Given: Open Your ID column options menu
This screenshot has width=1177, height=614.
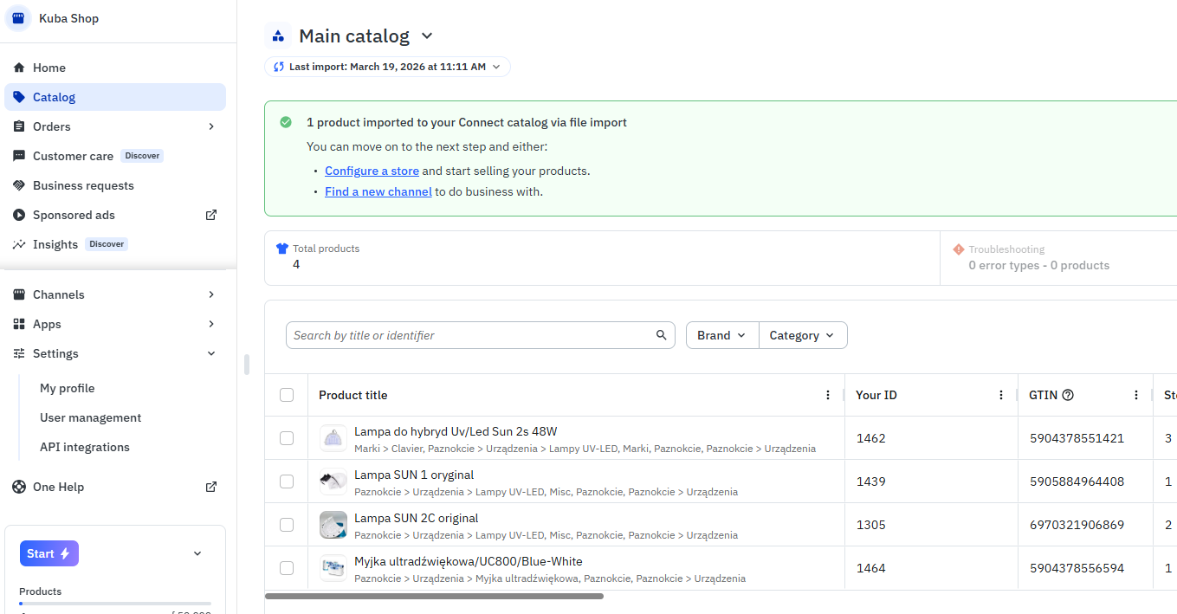Looking at the screenshot, I should 1001,395.
